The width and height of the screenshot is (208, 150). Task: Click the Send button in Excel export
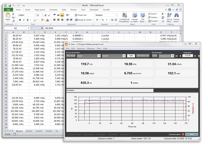point(154,56)
